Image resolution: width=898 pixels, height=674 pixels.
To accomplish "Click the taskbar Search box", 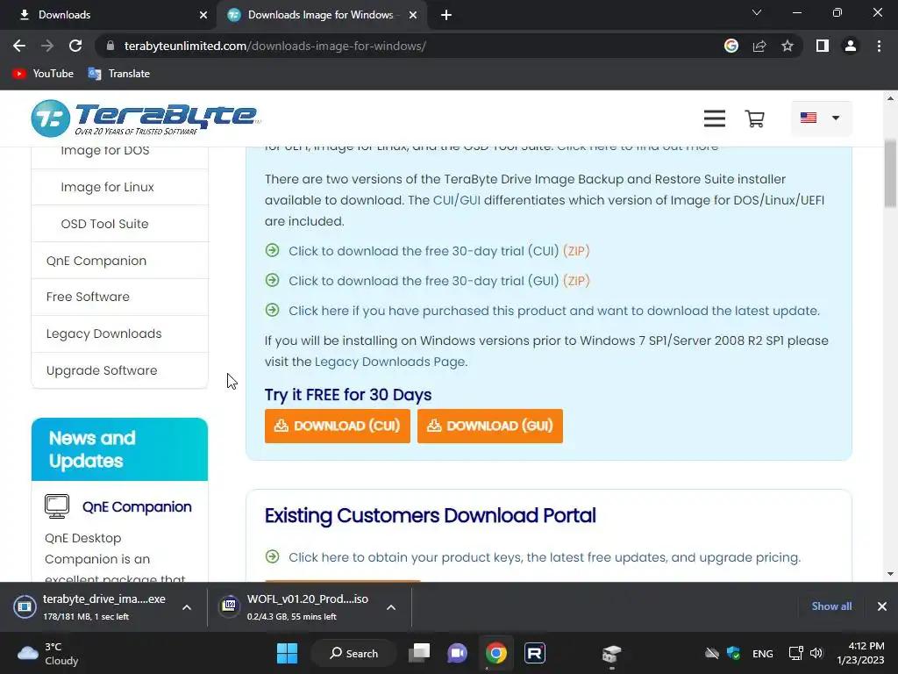I will click(x=354, y=653).
